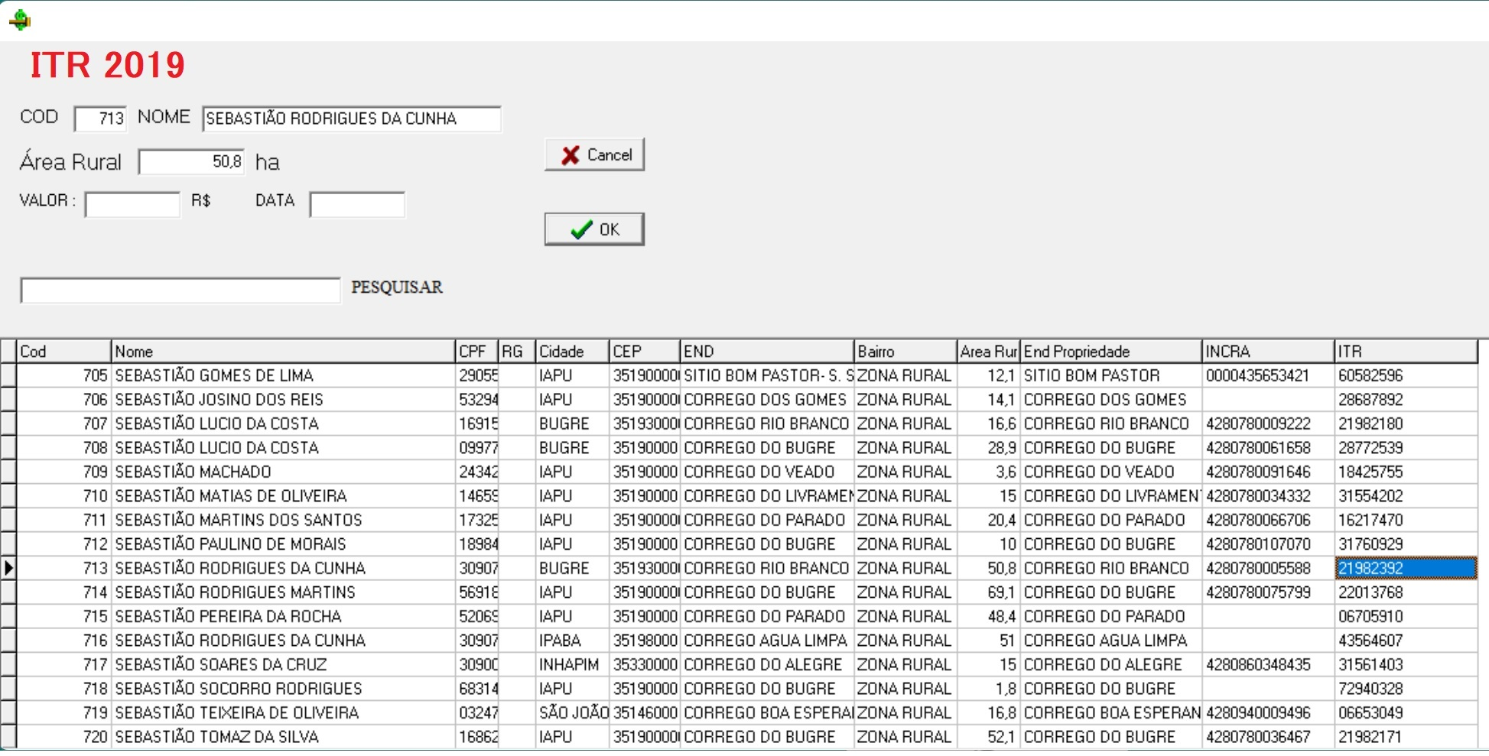The width and height of the screenshot is (1489, 756).
Task: Focus the Área Rural input box
Action: 191,162
